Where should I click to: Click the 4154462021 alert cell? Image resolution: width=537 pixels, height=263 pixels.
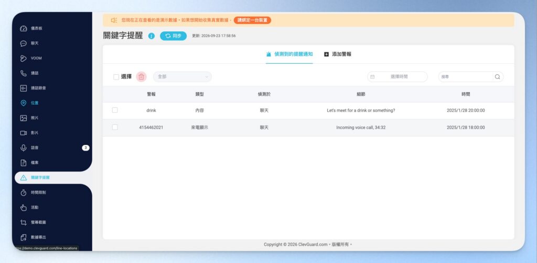[x=151, y=128]
